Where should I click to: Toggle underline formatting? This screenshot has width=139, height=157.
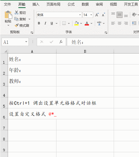tap(52, 23)
